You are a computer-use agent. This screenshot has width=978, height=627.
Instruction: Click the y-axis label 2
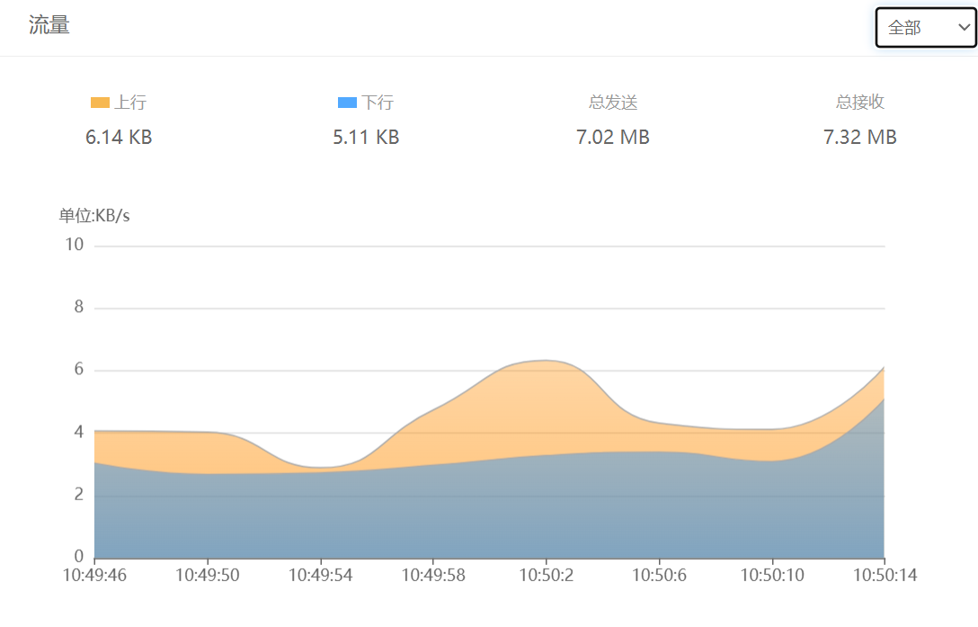[x=78, y=495]
